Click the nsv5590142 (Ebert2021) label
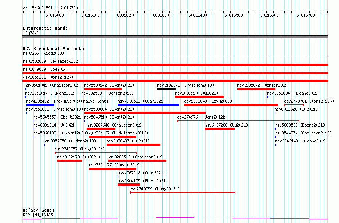The height and width of the screenshot is (223, 339). [x=109, y=85]
